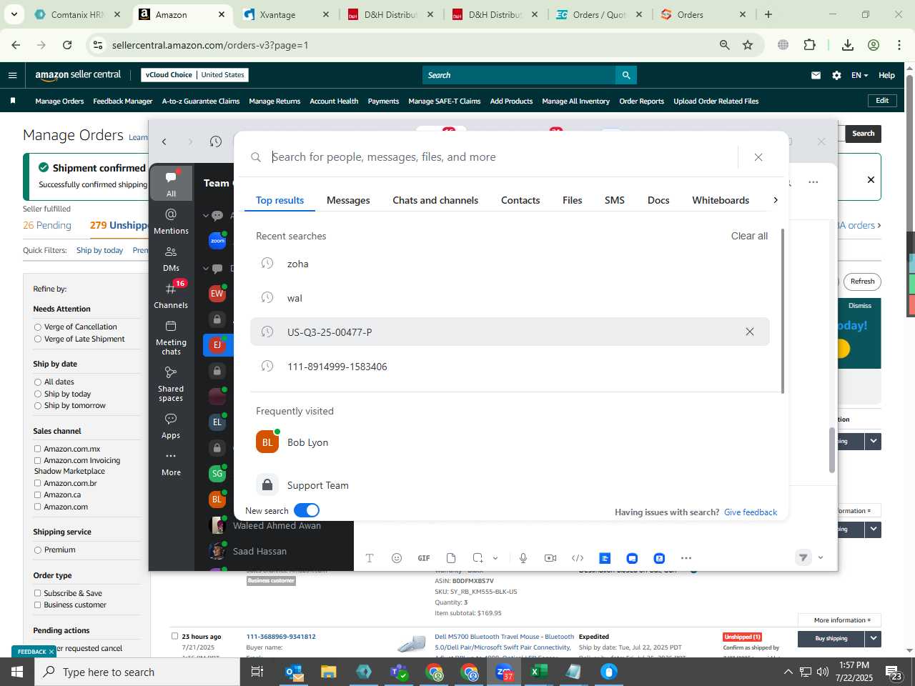
Task: Open the More menu in Zoom sidebar
Action: [171, 463]
